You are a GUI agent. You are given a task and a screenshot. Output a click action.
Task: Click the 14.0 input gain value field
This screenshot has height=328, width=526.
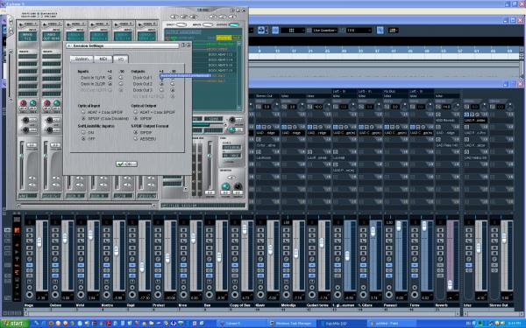pos(446,107)
